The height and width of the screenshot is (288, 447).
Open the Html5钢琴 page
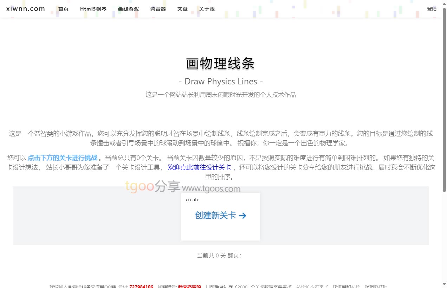[93, 9]
